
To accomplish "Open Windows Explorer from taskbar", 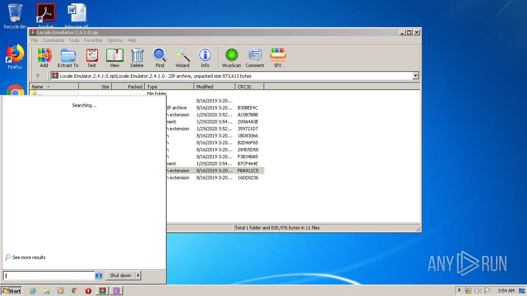I will pos(47,291).
